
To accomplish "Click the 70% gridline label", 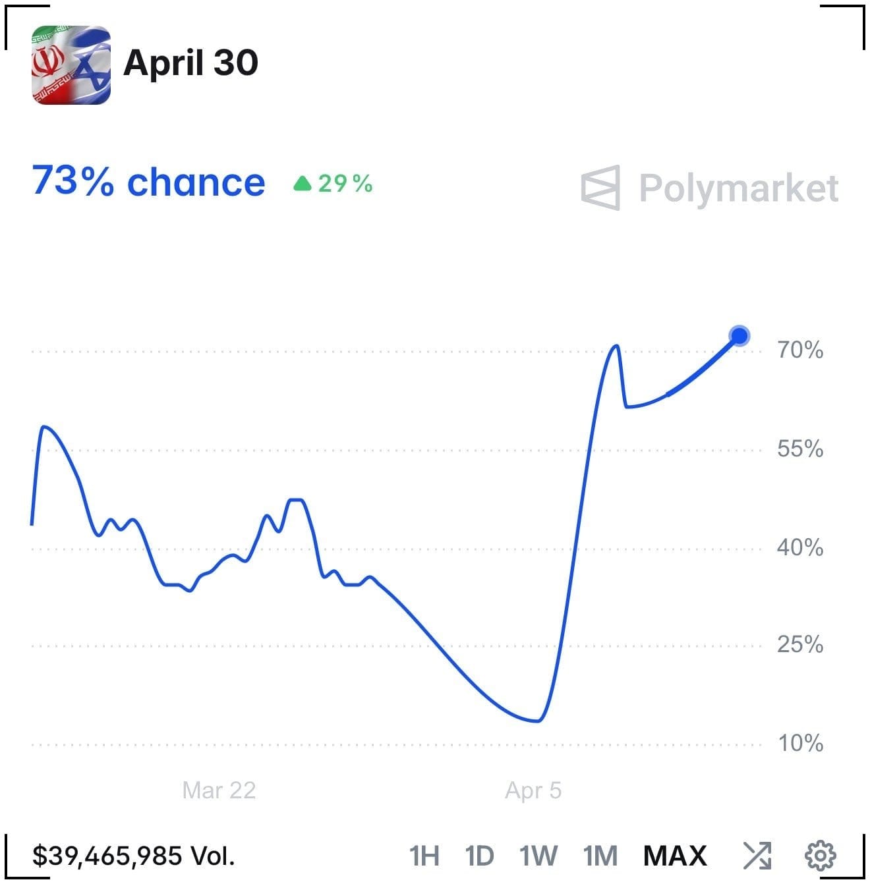I will 800,350.
